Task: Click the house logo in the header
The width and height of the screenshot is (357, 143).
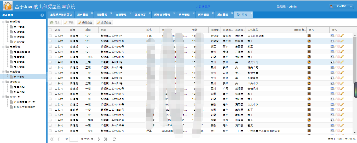Action: [x=8, y=6]
